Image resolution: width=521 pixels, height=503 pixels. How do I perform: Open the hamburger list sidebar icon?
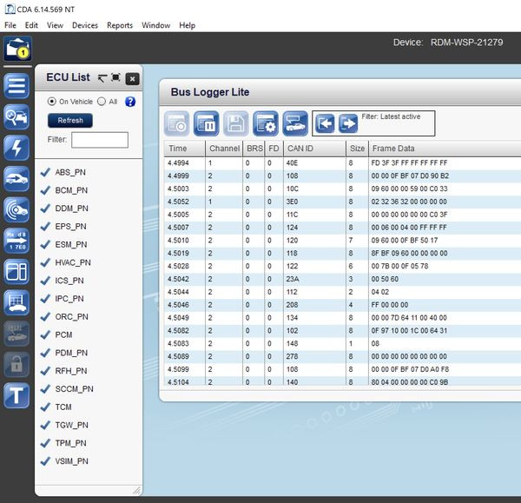(x=16, y=87)
